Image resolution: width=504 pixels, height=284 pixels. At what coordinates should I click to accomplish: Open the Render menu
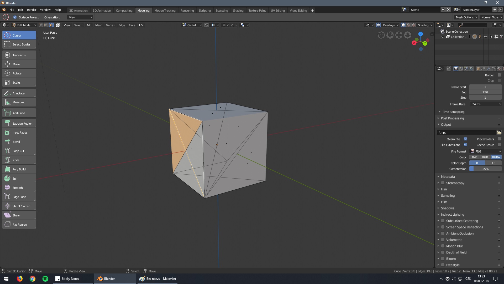(x=31, y=10)
